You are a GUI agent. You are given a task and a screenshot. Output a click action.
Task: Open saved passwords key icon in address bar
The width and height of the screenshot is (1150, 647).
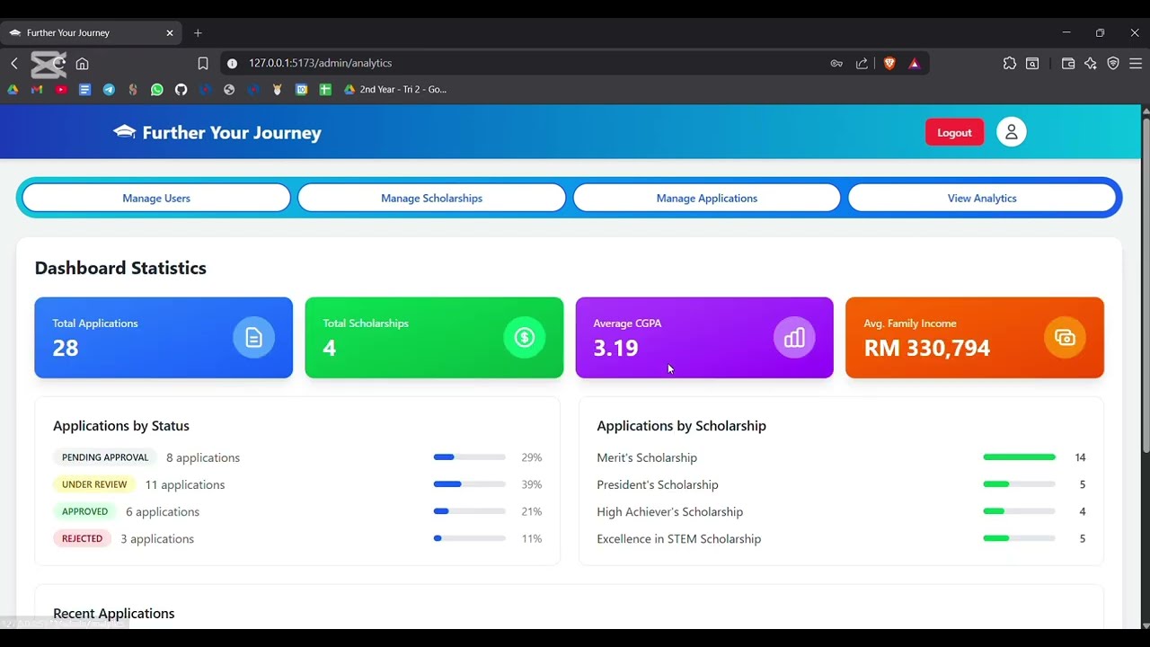coord(836,63)
